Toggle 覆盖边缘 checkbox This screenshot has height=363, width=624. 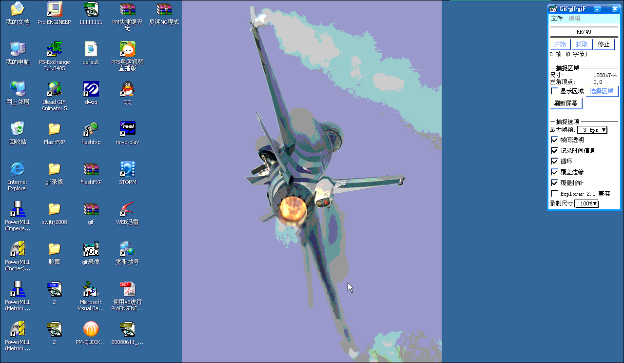[x=554, y=172]
